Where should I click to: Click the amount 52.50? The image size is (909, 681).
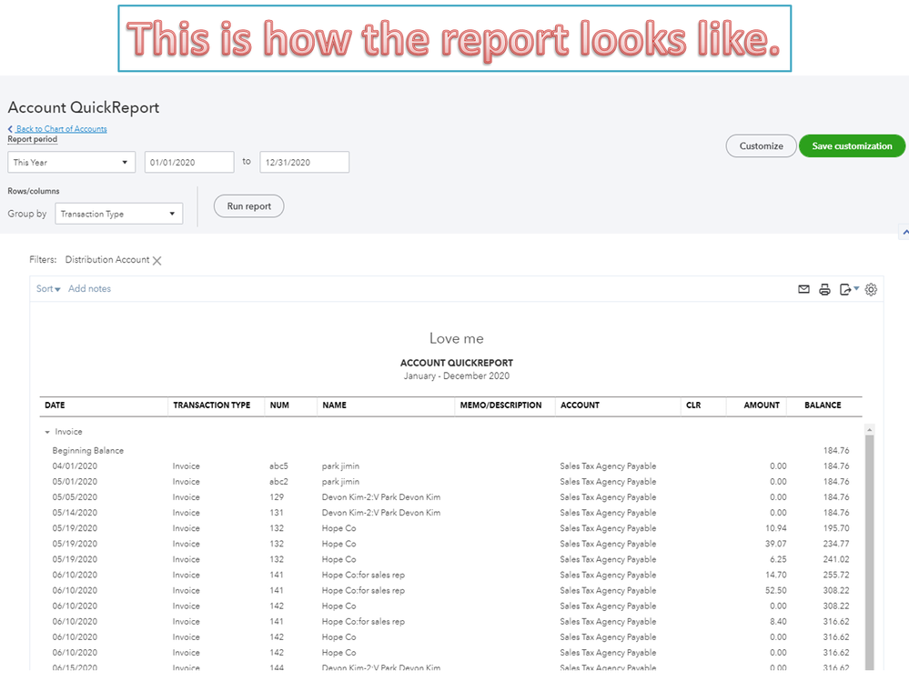pyautogui.click(x=775, y=591)
